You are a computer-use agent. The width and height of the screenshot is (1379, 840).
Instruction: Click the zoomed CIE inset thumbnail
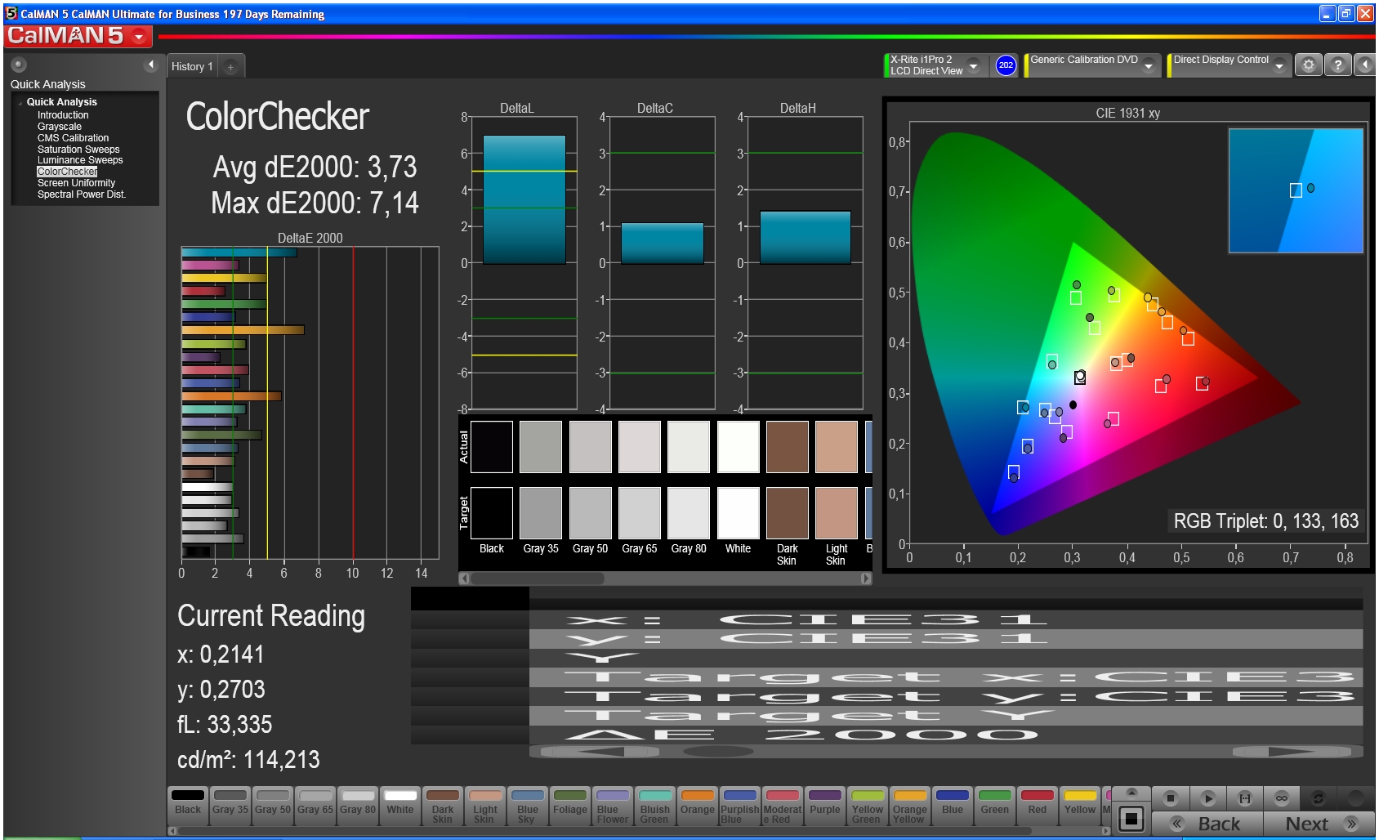pos(1296,190)
